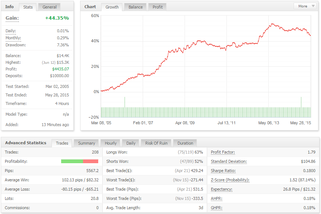
Task: Click the Sharpe Ratio label
Action: [x=223, y=171]
